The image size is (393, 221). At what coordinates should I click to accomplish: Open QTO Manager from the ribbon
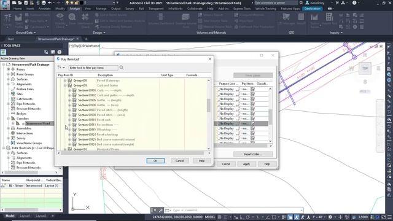286,20
